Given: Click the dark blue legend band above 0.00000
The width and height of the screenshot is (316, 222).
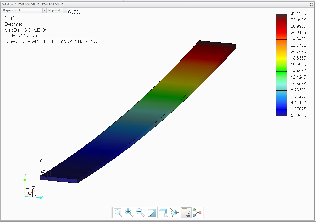Looking at the screenshot, I should click(281, 112).
